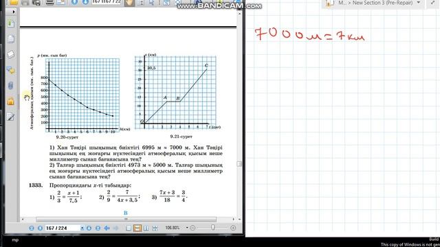Go to the next page from the bottom bar

[x=89, y=228]
